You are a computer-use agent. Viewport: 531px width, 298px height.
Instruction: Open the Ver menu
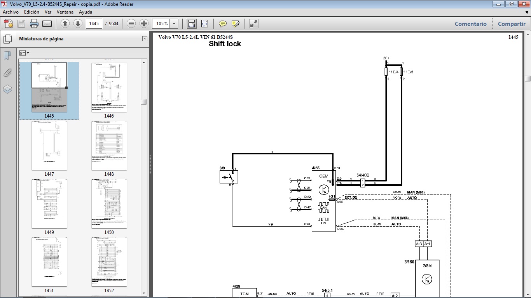pyautogui.click(x=48, y=12)
